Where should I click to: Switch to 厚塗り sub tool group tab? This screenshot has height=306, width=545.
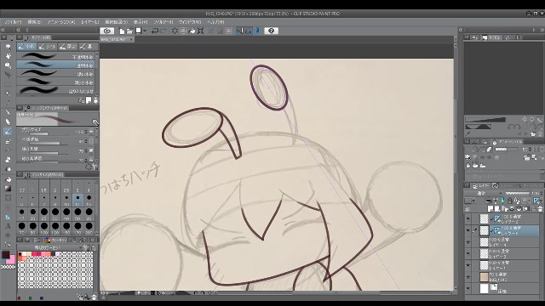tap(67, 47)
